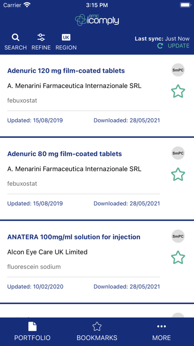Screen dimensions: 194x346
Task: Star the ANATERA 100mg/ml entry
Action: click(178, 258)
